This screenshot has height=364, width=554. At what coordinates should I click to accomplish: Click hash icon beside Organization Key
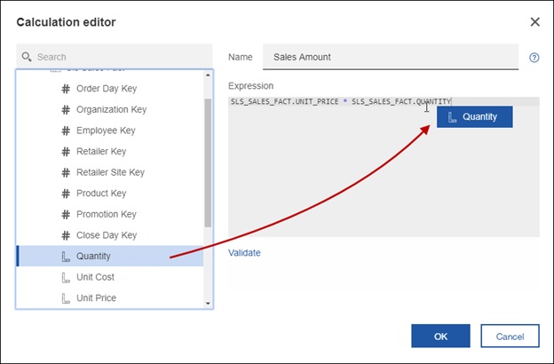pos(66,109)
